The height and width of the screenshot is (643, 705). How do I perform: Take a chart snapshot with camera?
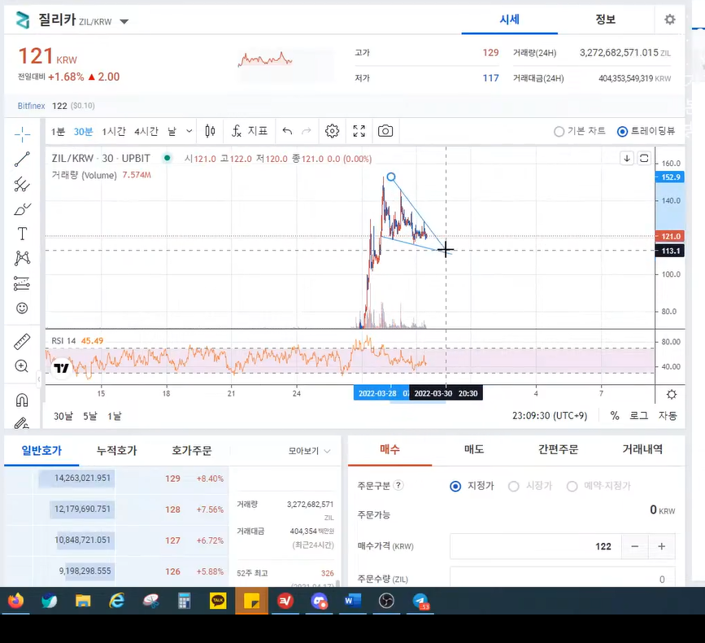385,131
